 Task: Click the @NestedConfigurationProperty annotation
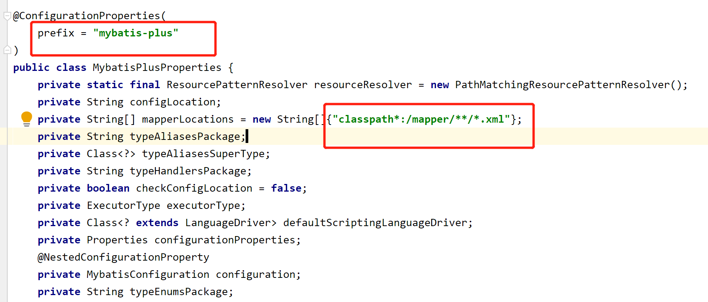point(123,257)
